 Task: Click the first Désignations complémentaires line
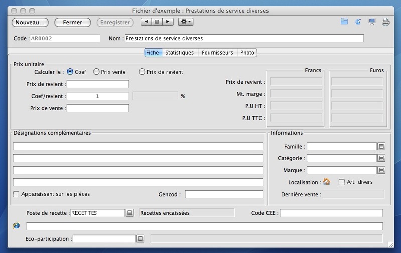[x=138, y=146]
